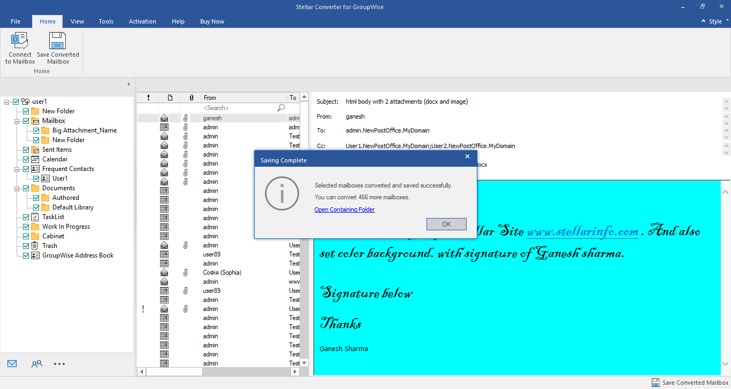Click the Save Converted Mailbox ribbon icon
Screen dimensions: 731x389
[x=58, y=41]
